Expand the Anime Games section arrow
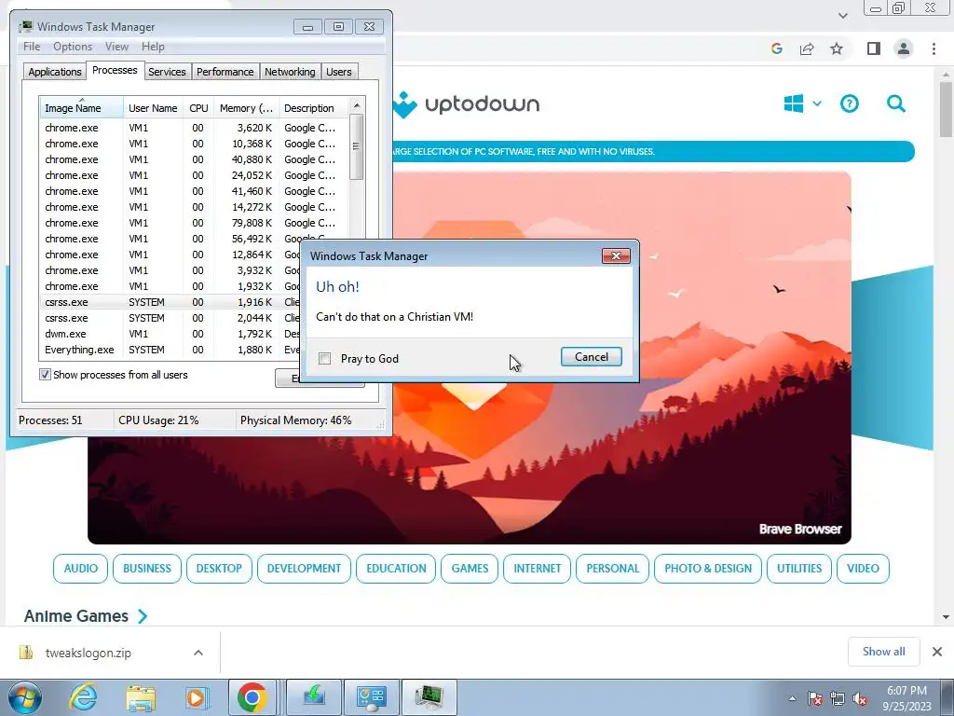The height and width of the screenshot is (716, 954). point(143,616)
